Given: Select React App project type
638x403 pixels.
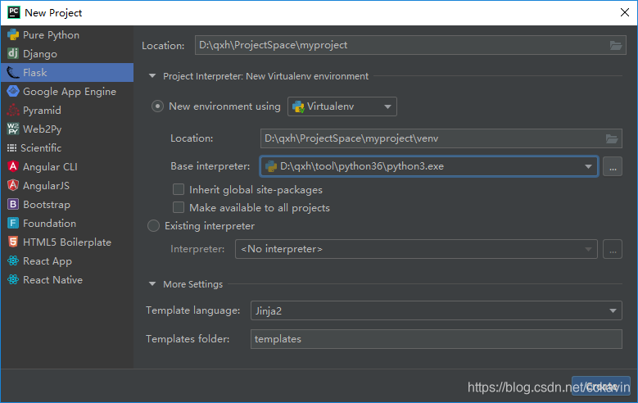Looking at the screenshot, I should click(67, 260).
